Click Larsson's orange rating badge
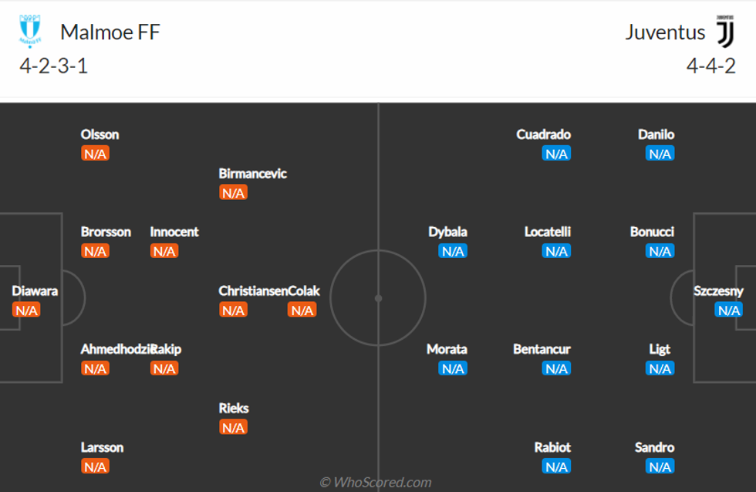The width and height of the screenshot is (756, 492). 95,467
